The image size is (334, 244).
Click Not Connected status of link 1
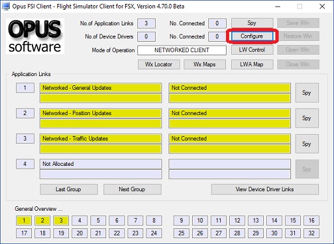230,88
